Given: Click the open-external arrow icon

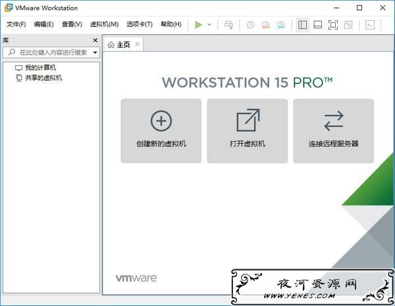Looking at the screenshot, I should tap(248, 120).
